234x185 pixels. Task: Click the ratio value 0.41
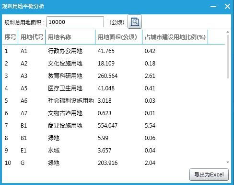pyautogui.click(x=150, y=88)
